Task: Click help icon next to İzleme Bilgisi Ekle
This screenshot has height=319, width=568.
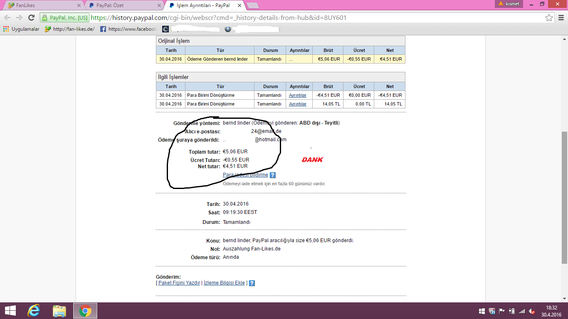Action: (x=252, y=283)
